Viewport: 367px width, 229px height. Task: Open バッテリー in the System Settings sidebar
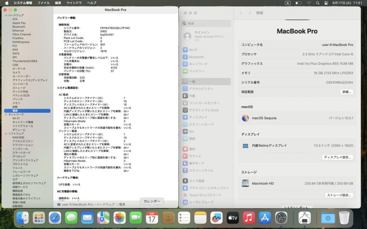tap(206, 71)
